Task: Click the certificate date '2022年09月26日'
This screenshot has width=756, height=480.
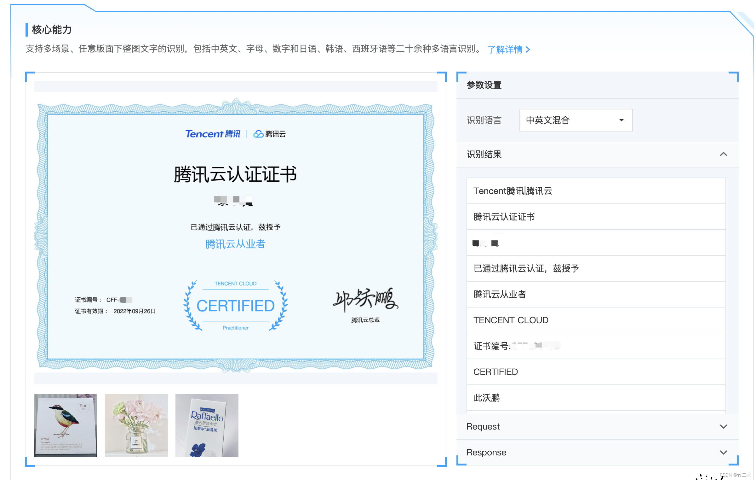Action: pyautogui.click(x=135, y=311)
